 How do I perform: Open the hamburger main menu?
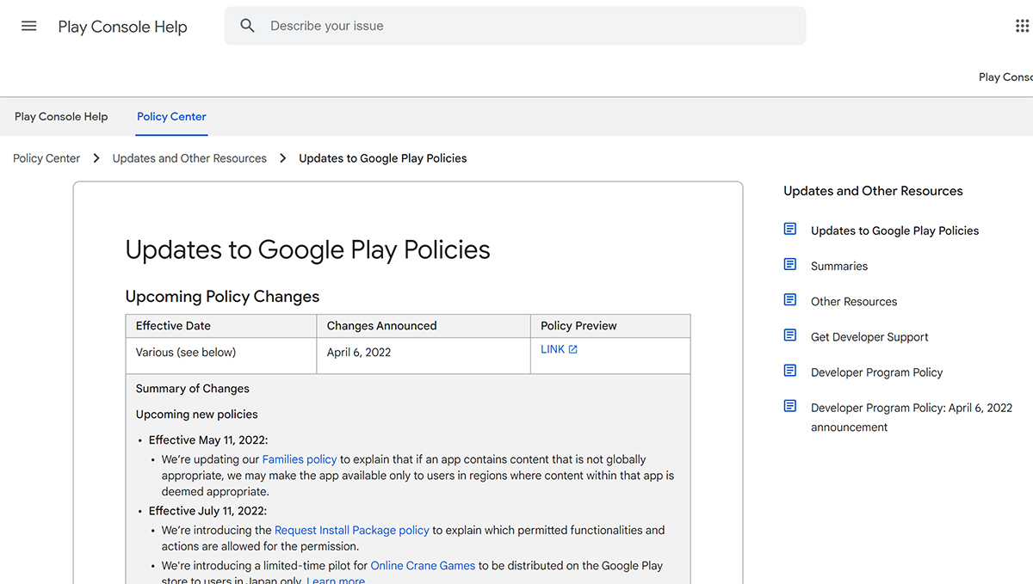point(29,26)
